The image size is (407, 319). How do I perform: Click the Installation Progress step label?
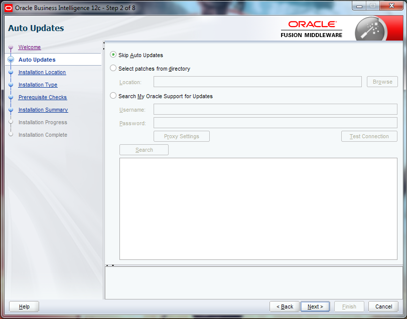pos(43,122)
